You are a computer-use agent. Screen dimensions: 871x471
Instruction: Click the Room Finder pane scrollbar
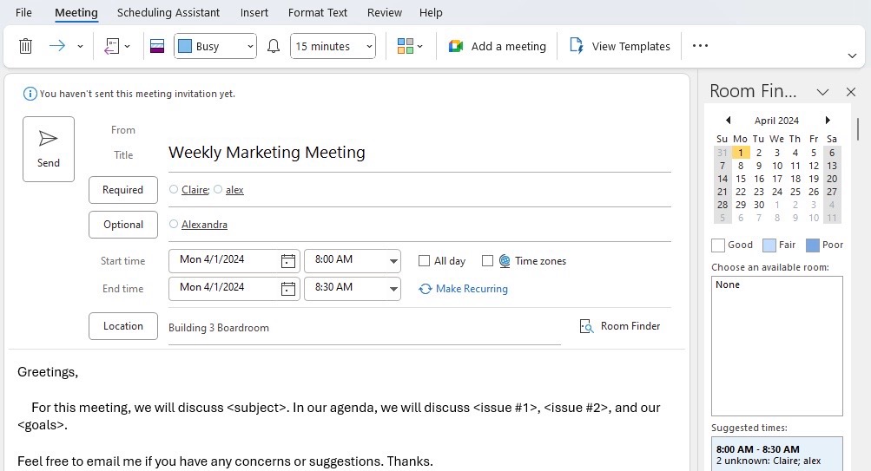tap(858, 128)
